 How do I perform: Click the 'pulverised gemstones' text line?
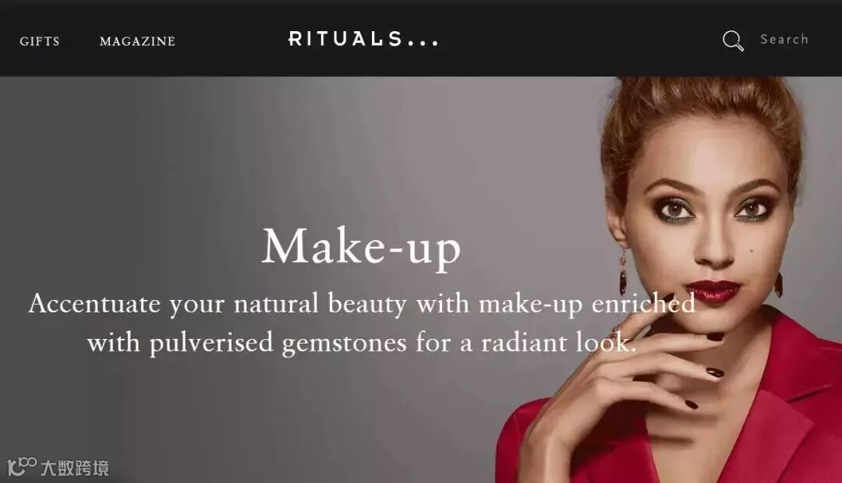click(362, 343)
